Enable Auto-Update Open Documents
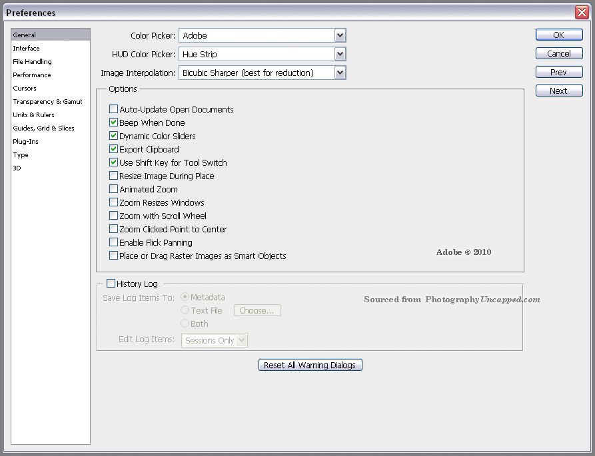This screenshot has height=456, width=595. coord(113,109)
